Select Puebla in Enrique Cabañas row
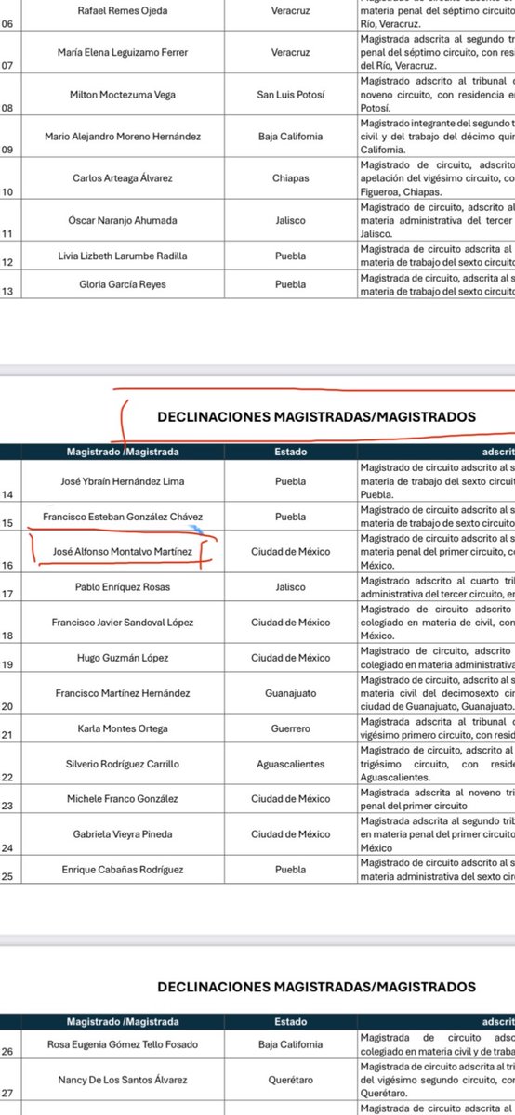Image resolution: width=515 pixels, height=1115 pixels. 293,870
